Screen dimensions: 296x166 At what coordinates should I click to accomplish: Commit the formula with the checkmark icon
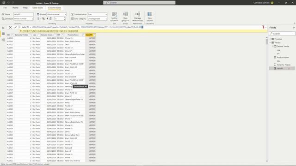click(15, 28)
